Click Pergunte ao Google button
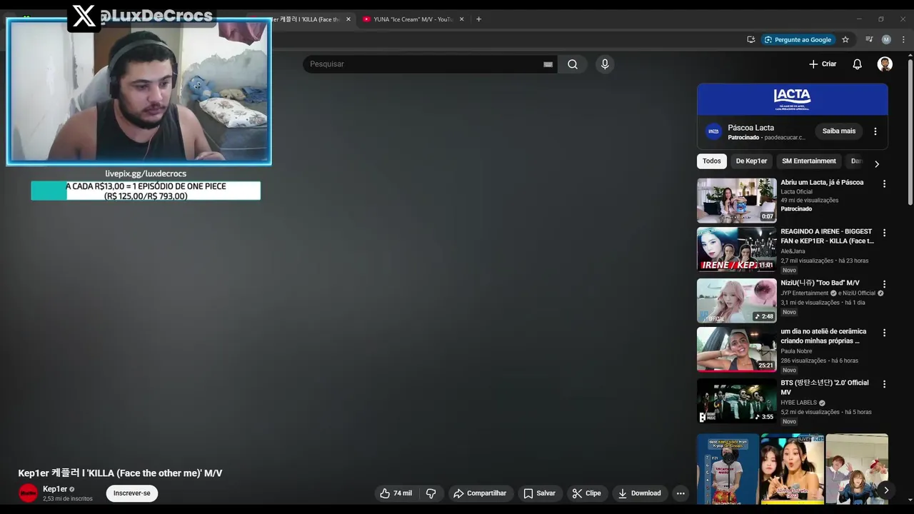 pyautogui.click(x=798, y=40)
